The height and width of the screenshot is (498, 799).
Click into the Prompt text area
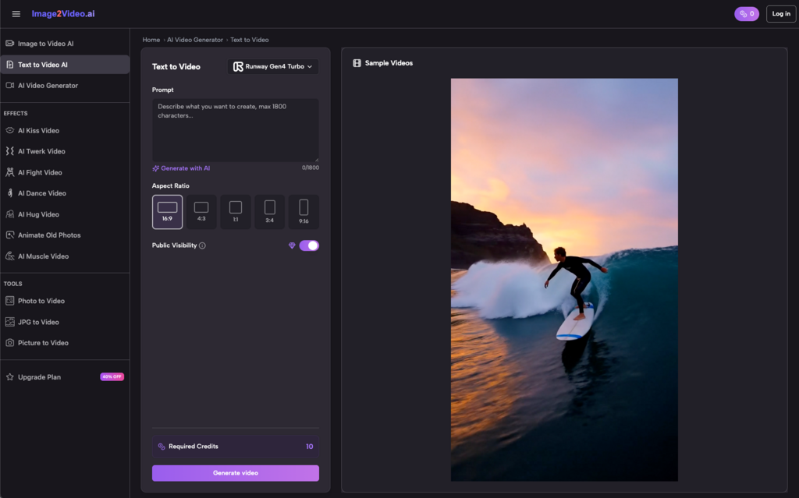235,129
